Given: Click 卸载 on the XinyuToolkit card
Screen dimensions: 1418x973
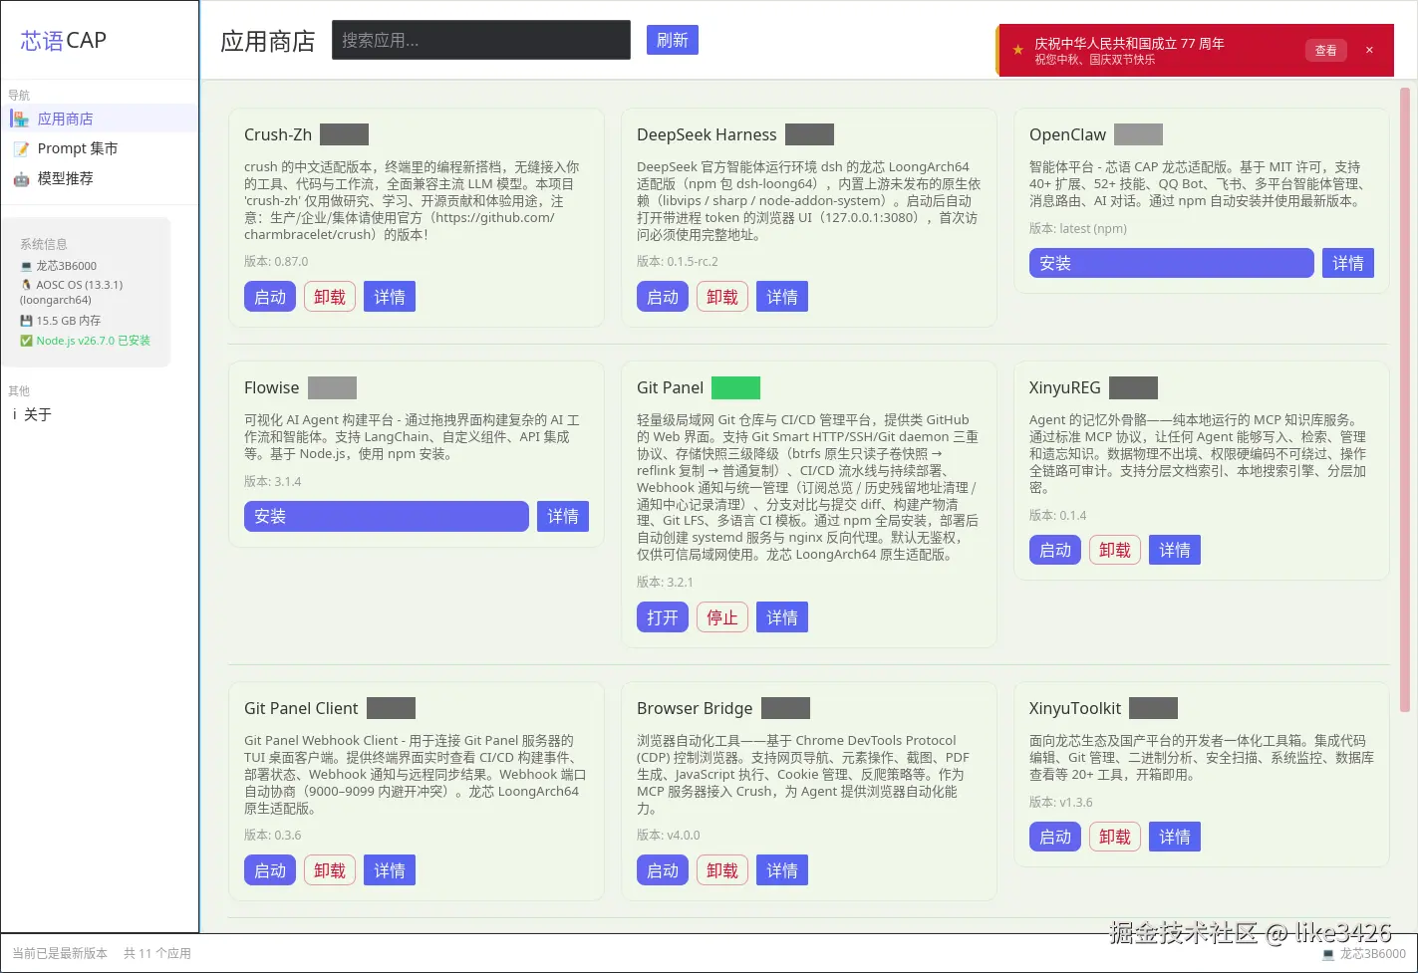Looking at the screenshot, I should click(1115, 837).
